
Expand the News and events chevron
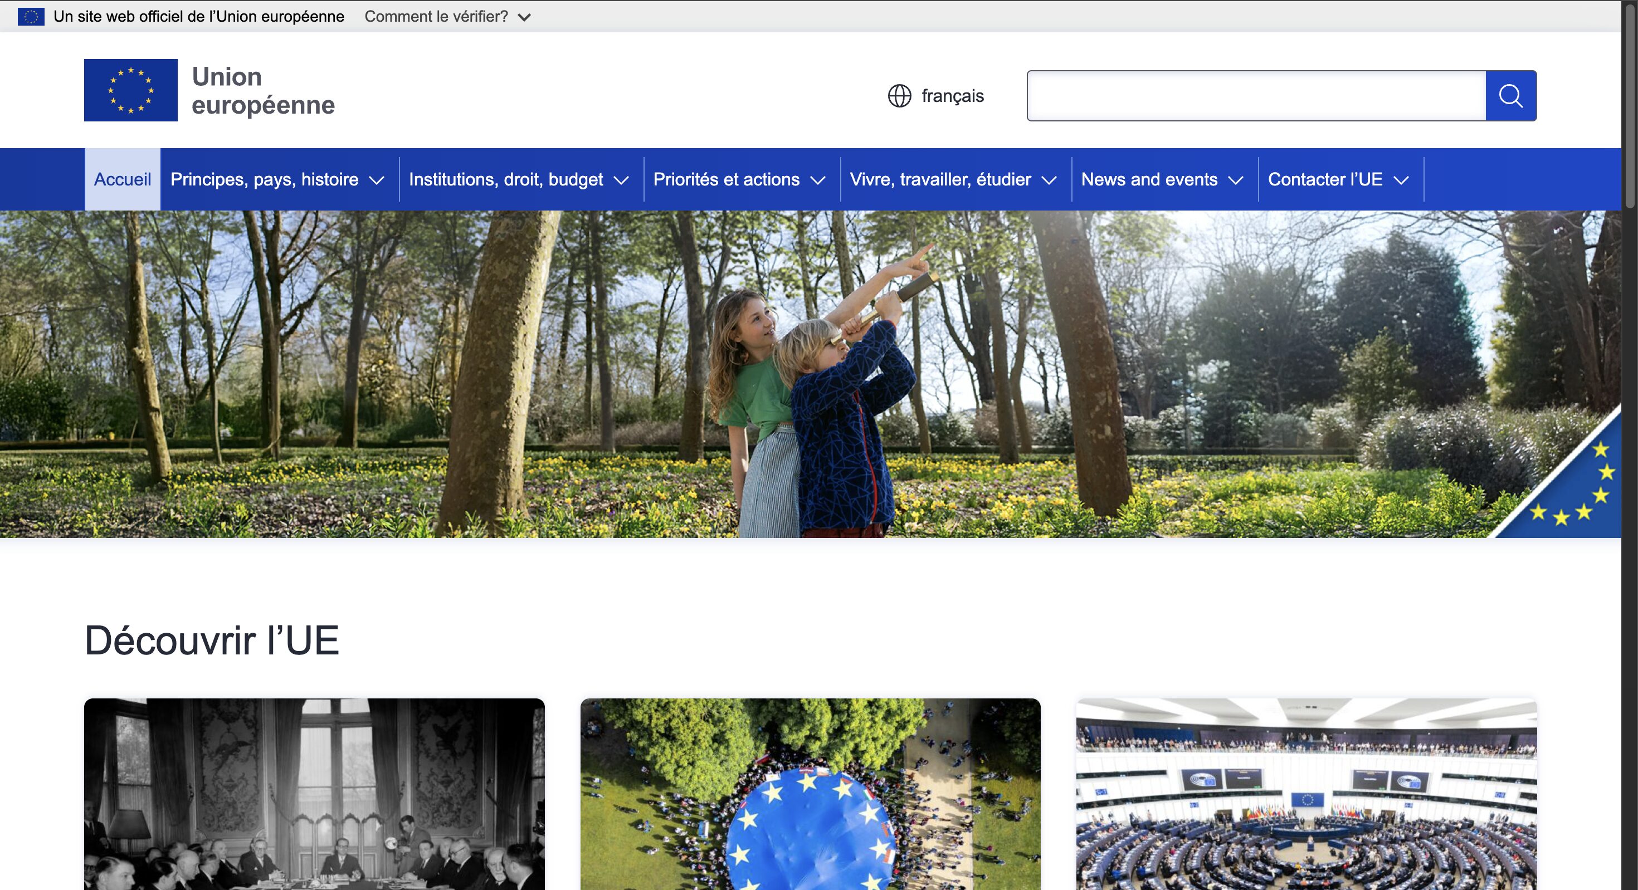[x=1236, y=180]
